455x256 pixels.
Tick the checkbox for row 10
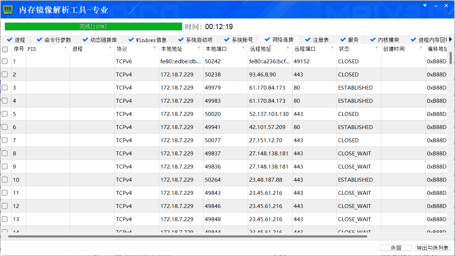5,180
